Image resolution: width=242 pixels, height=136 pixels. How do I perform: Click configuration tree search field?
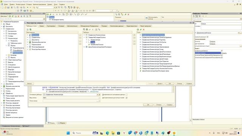pos(22,19)
